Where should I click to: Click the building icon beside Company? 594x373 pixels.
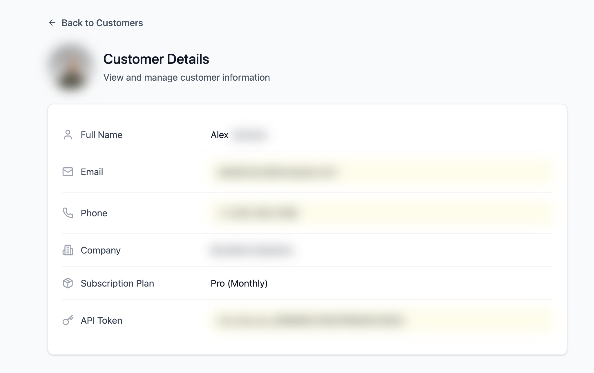coord(68,250)
